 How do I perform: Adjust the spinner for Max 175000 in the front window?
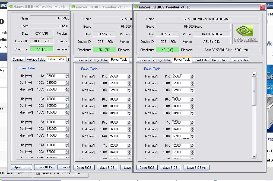point(192,136)
